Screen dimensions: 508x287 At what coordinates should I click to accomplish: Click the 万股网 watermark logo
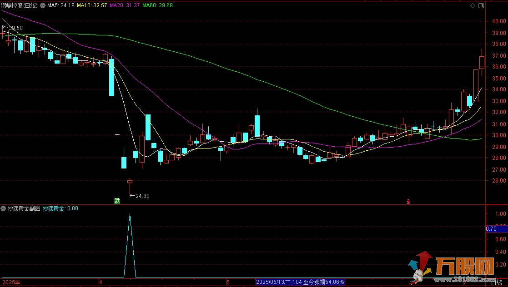(455, 268)
